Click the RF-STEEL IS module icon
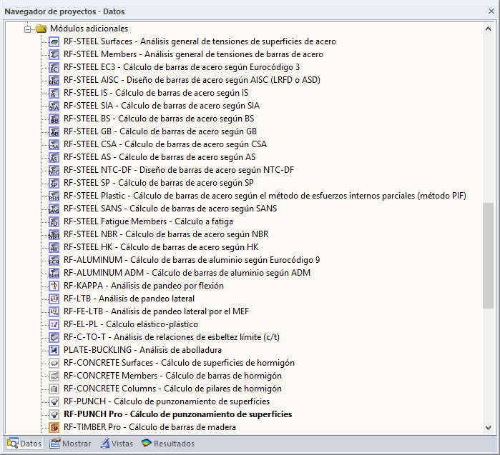 54,93
